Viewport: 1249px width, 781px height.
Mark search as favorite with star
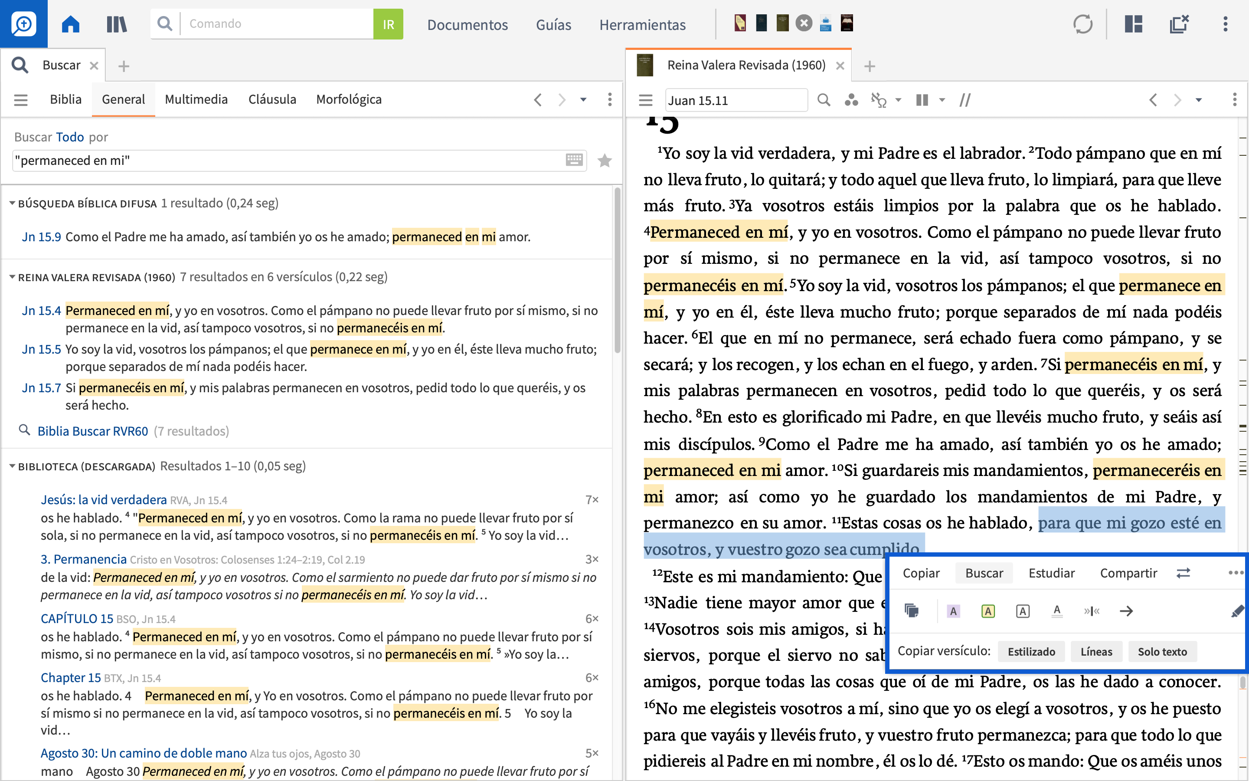tap(605, 161)
